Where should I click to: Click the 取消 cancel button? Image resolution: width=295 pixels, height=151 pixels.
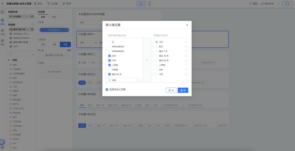pyautogui.click(x=171, y=90)
